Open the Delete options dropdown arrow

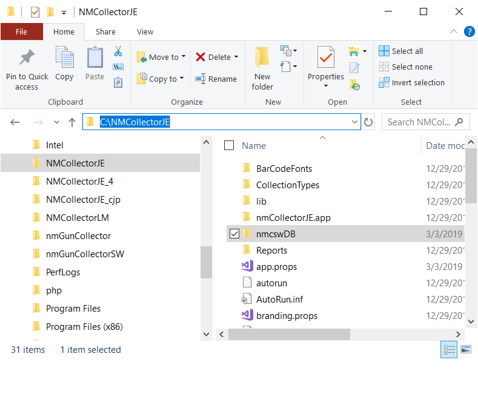click(236, 57)
